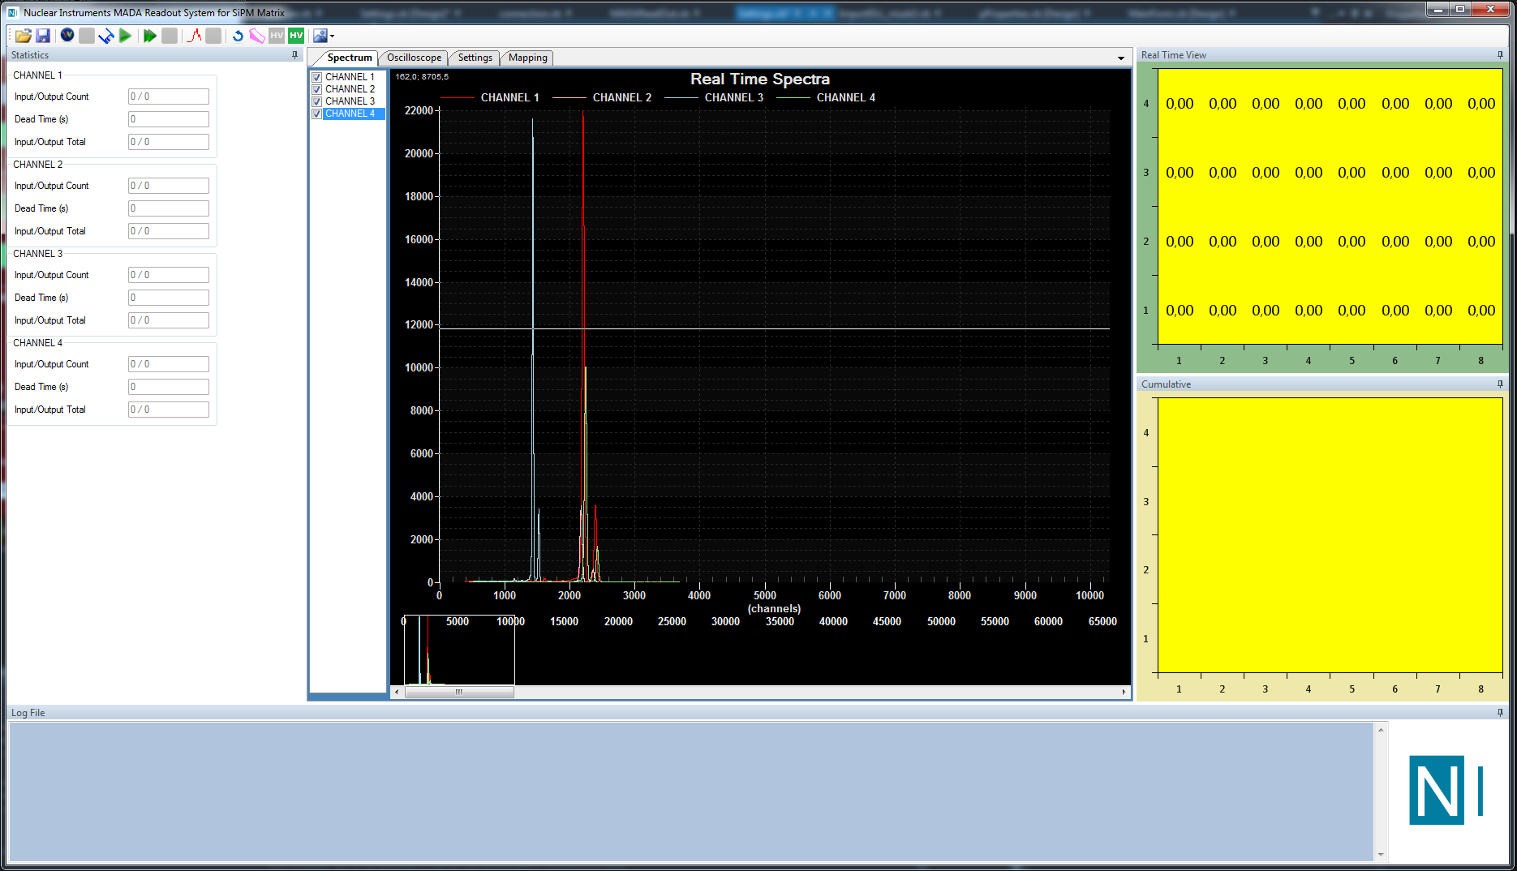Uncheck CHANNEL 3 in spectrum list
Screen dimensions: 1517x871
point(317,101)
